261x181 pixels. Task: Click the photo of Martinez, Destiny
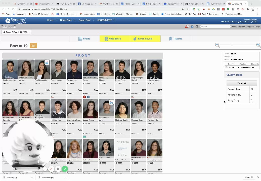tap(122, 109)
